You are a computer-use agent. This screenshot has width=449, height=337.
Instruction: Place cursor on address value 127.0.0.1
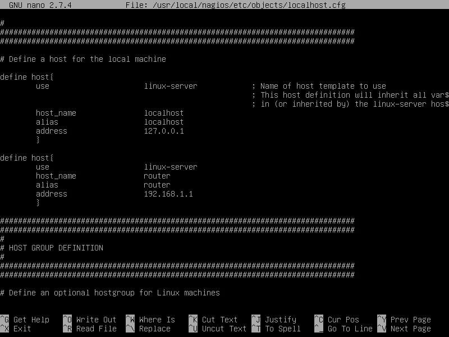(x=164, y=131)
